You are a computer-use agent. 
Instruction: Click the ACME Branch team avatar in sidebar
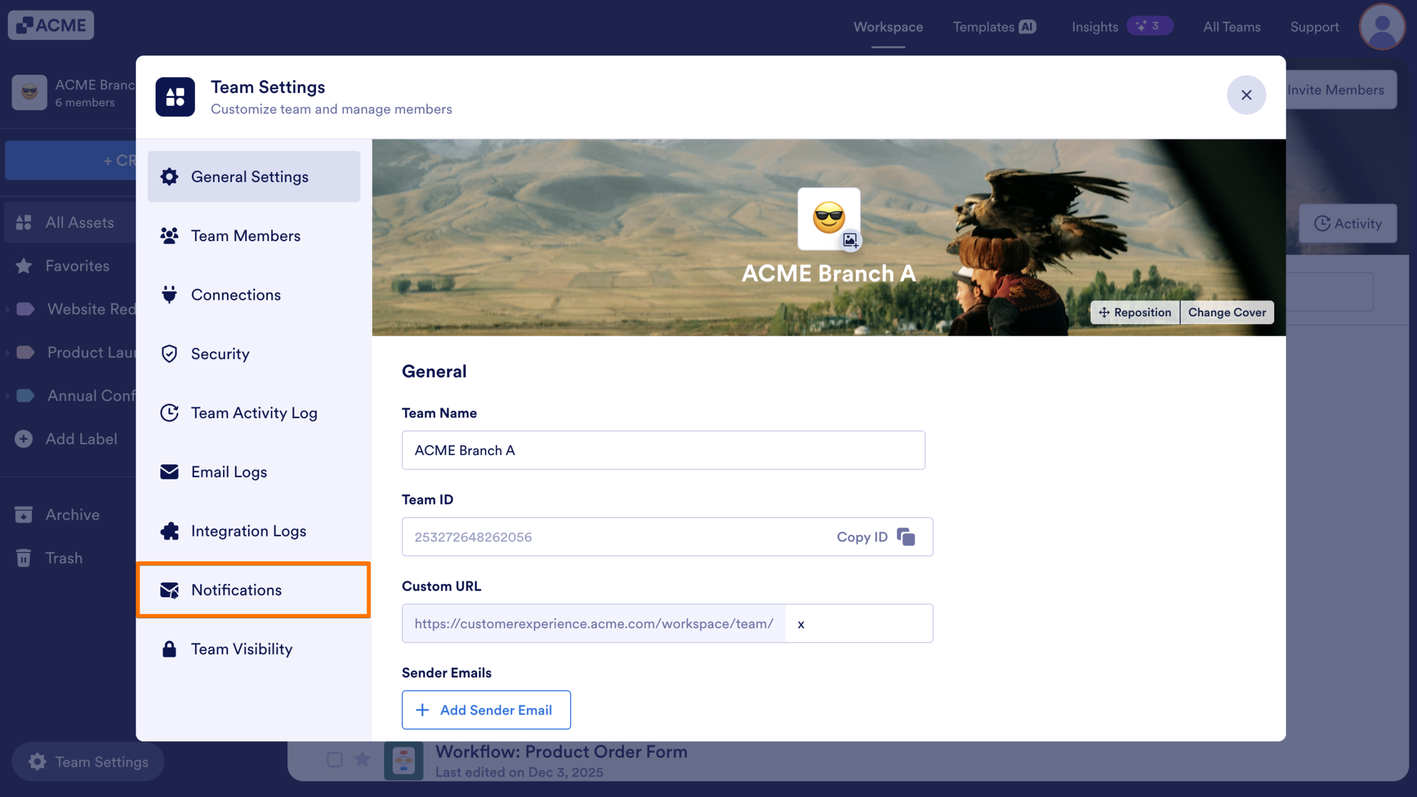click(x=29, y=92)
